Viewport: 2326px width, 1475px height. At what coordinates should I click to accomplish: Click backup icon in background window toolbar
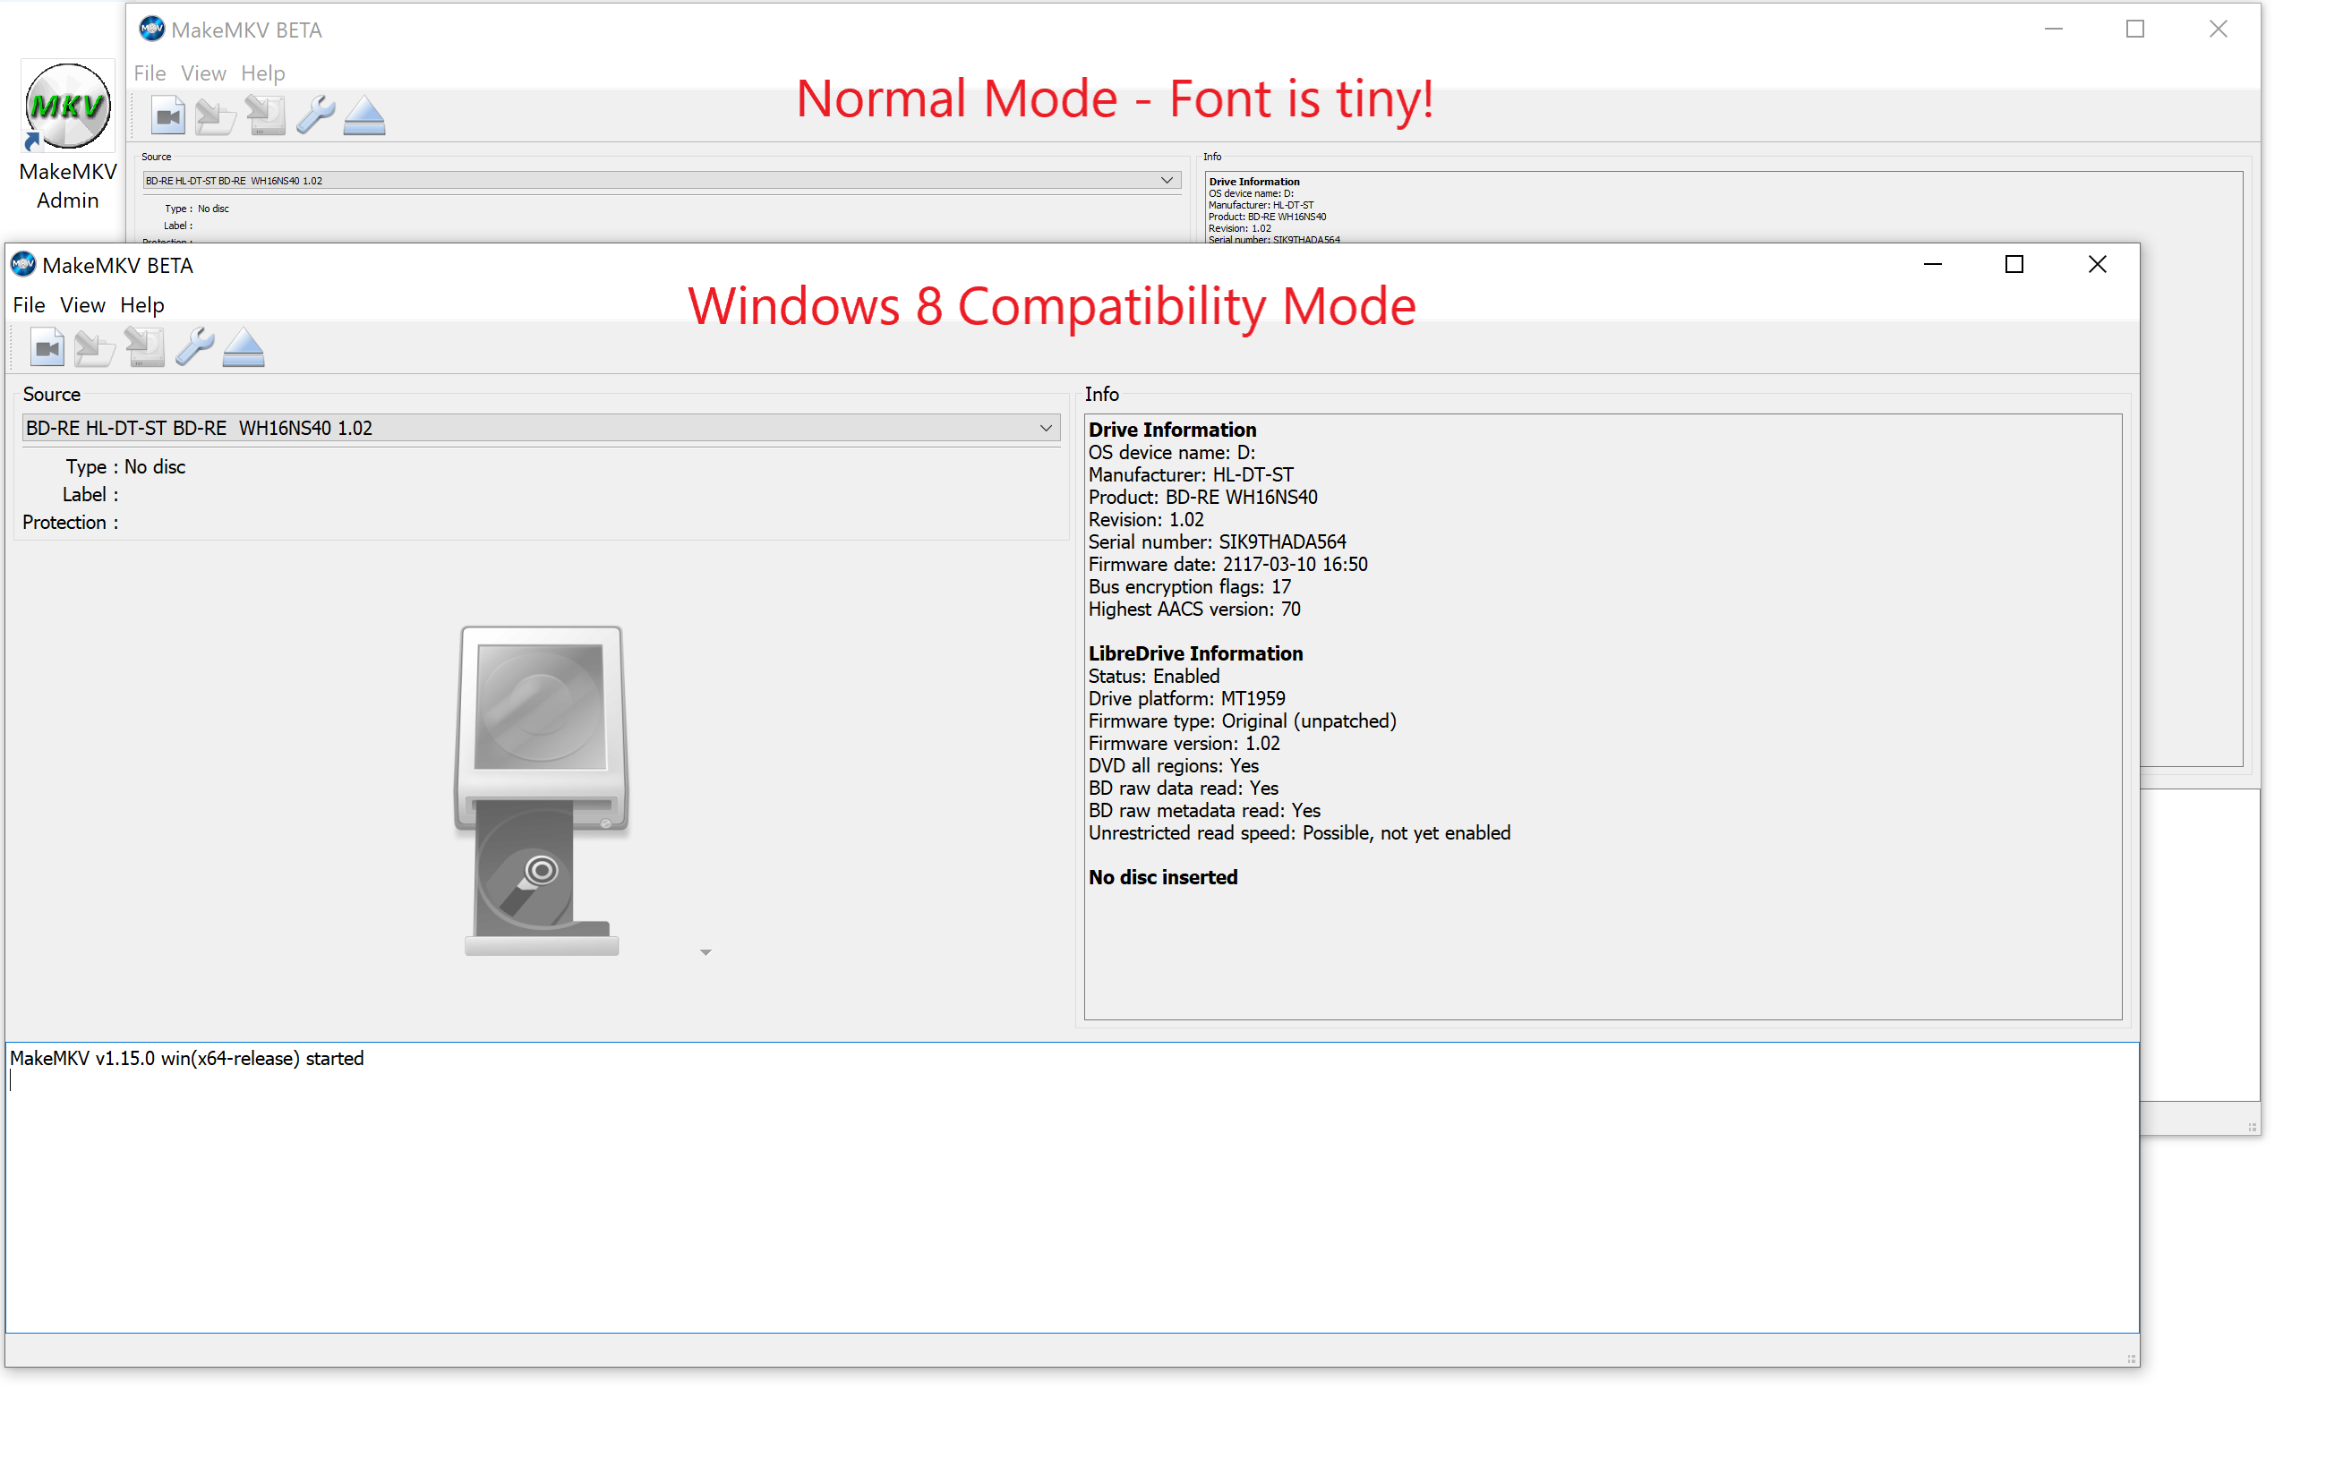216,116
